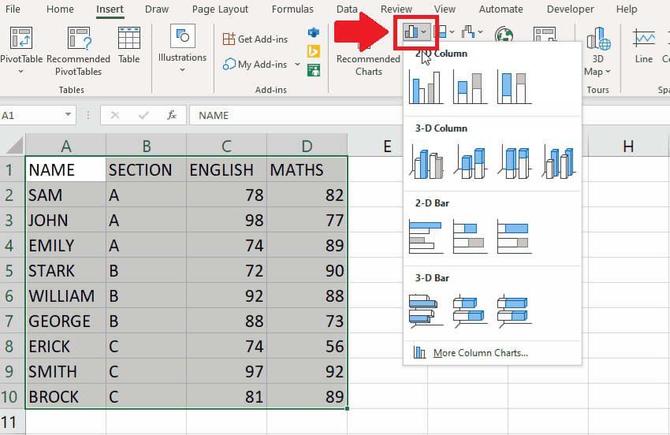Select the 2-D Clustered Bar chart
Viewport: 670px width, 435px height.
pos(426,236)
